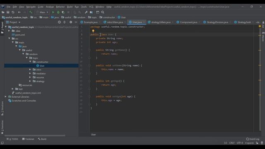This screenshot has height=149, width=265.
Task: Collapse all in the Project panel
Action: click(65, 22)
